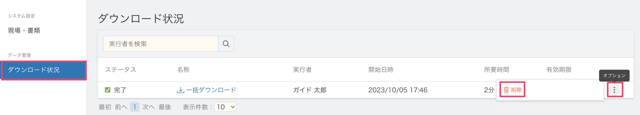The height and width of the screenshot is (115, 640).
Task: Click the download arrow icon
Action: click(x=180, y=90)
